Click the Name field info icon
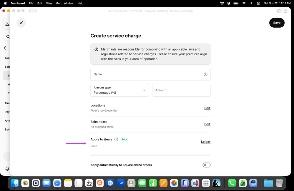 coord(205,74)
